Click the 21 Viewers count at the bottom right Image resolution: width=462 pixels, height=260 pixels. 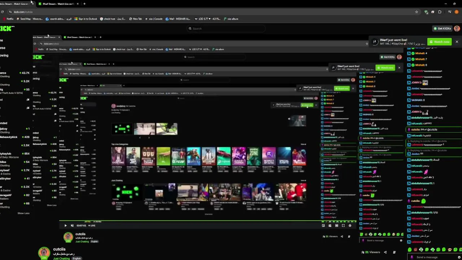[371, 252]
